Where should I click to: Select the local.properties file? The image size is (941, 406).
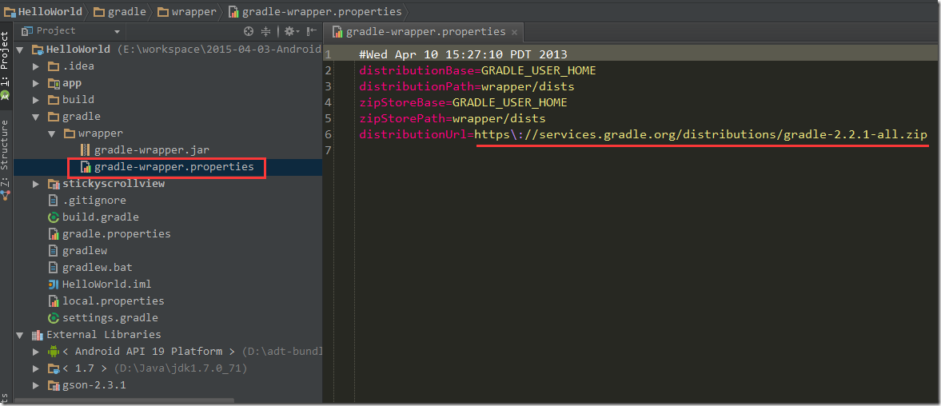pos(113,301)
